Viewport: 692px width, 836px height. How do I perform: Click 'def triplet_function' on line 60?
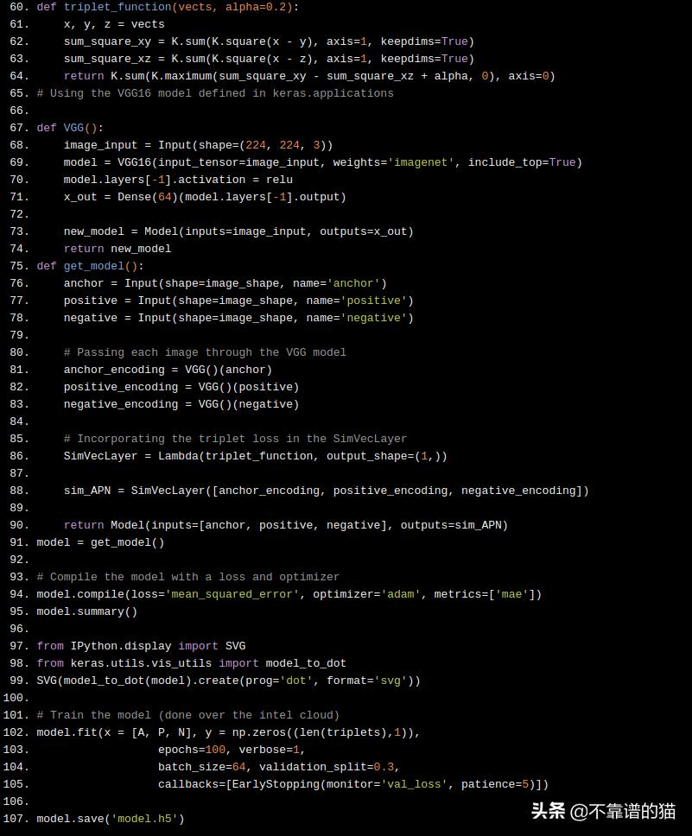(168, 7)
